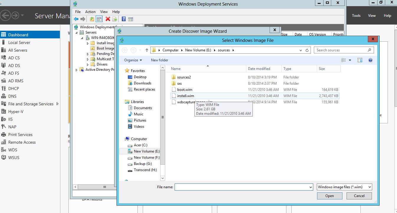Image resolution: width=397 pixels, height=213 pixels.
Task: Expand Active Directory node in WDS tree
Action: point(77,70)
